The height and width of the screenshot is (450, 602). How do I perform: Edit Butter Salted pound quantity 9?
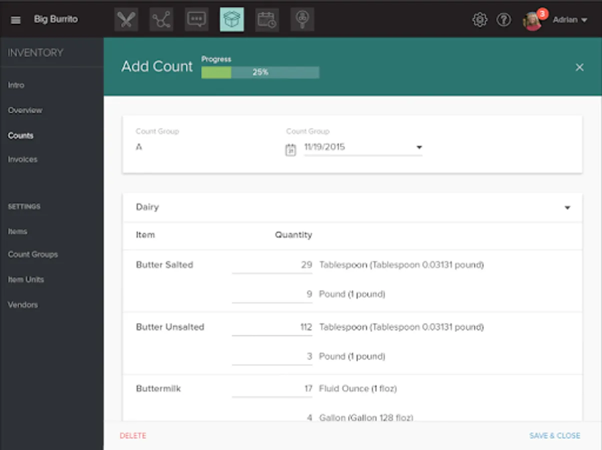point(272,294)
